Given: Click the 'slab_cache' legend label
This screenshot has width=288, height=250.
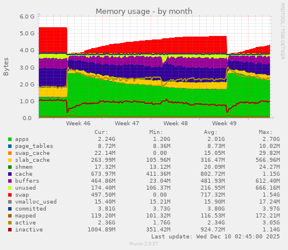Looking at the screenshot, I should [x=32, y=160].
